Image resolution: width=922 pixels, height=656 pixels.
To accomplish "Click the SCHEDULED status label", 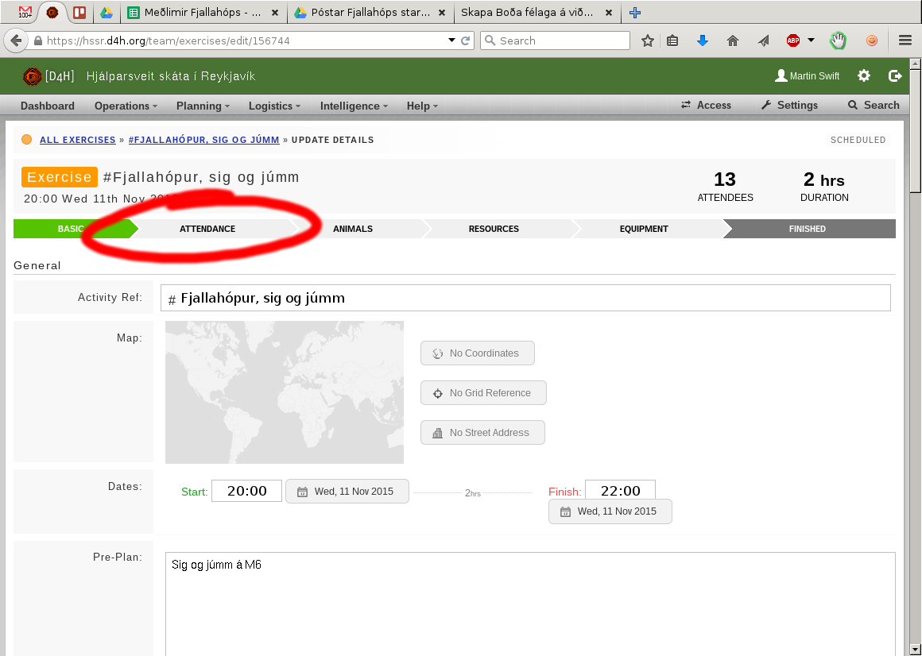I will click(x=858, y=140).
